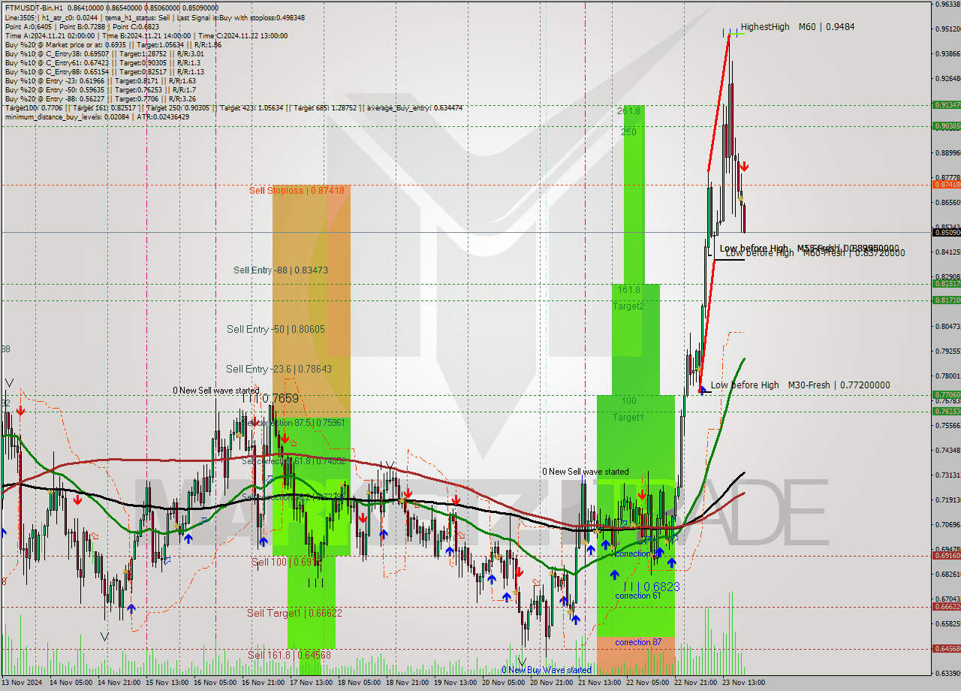Screen dimensions: 961x691
Task: Click the black current price tag 0.85090
Action: click(946, 232)
